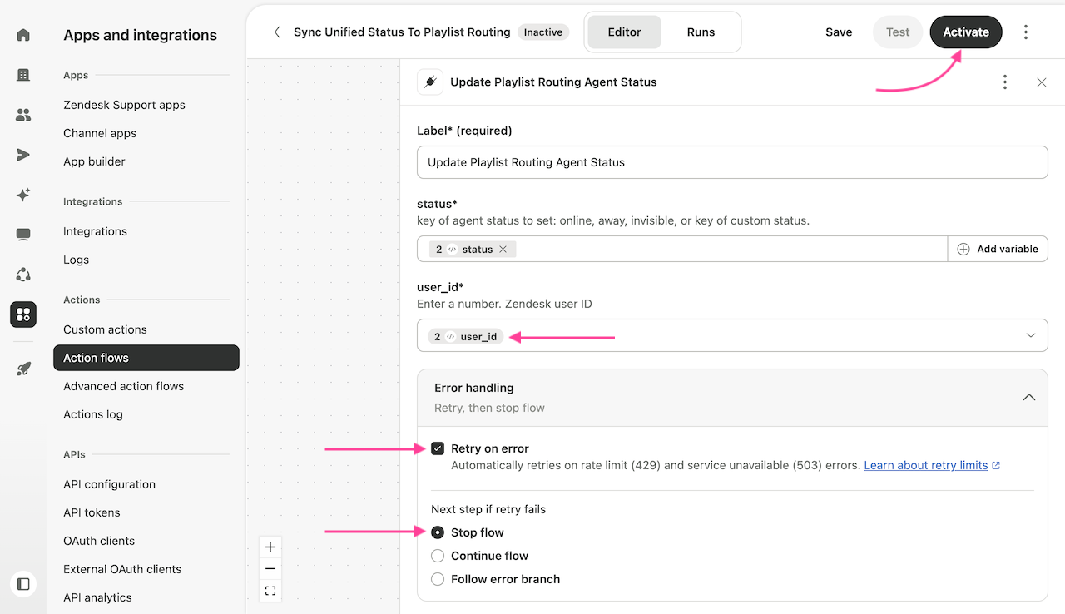Uncheck the Retry on error checkbox
1065x614 pixels.
pyautogui.click(x=438, y=448)
